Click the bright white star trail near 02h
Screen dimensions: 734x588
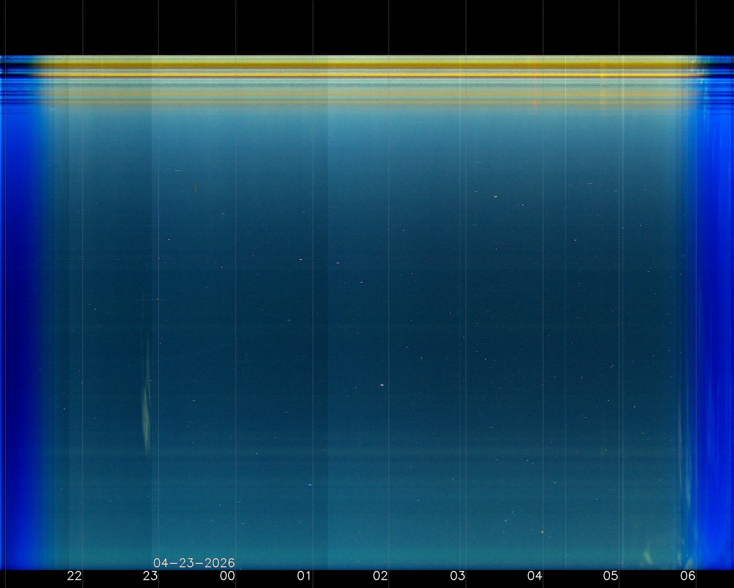(382, 385)
